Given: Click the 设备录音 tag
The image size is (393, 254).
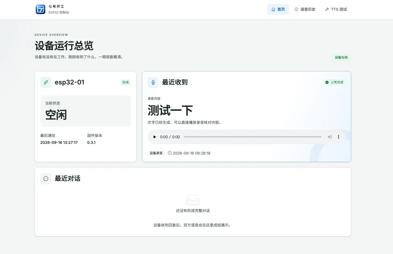Looking at the screenshot, I should click(156, 153).
